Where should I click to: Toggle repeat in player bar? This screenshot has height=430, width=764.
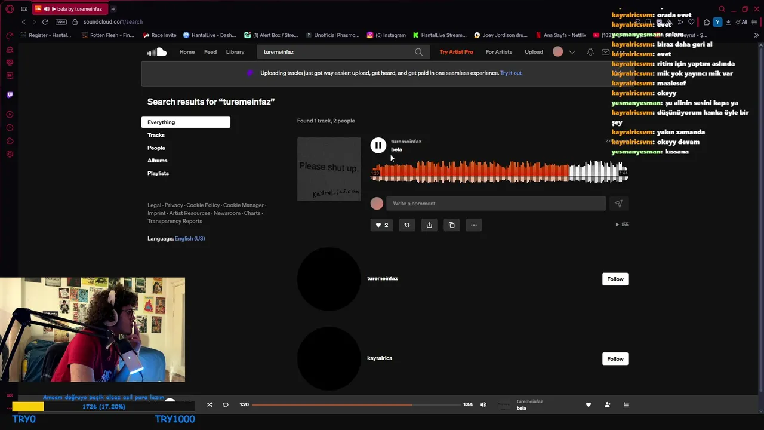[x=226, y=404]
